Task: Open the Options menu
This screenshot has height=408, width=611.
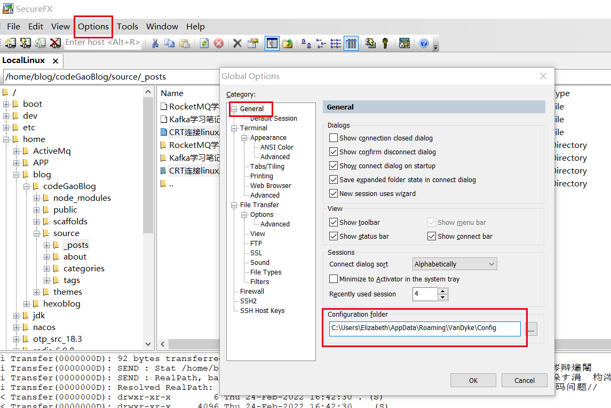Action: (x=93, y=27)
